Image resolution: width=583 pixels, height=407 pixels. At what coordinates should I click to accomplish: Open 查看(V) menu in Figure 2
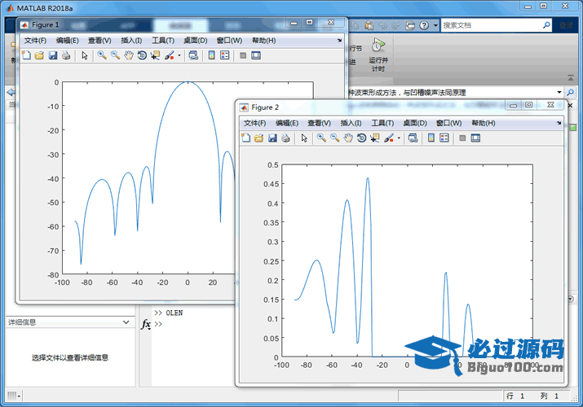coord(319,123)
